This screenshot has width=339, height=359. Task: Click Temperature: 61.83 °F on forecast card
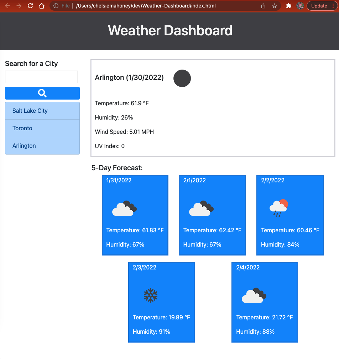(135, 230)
